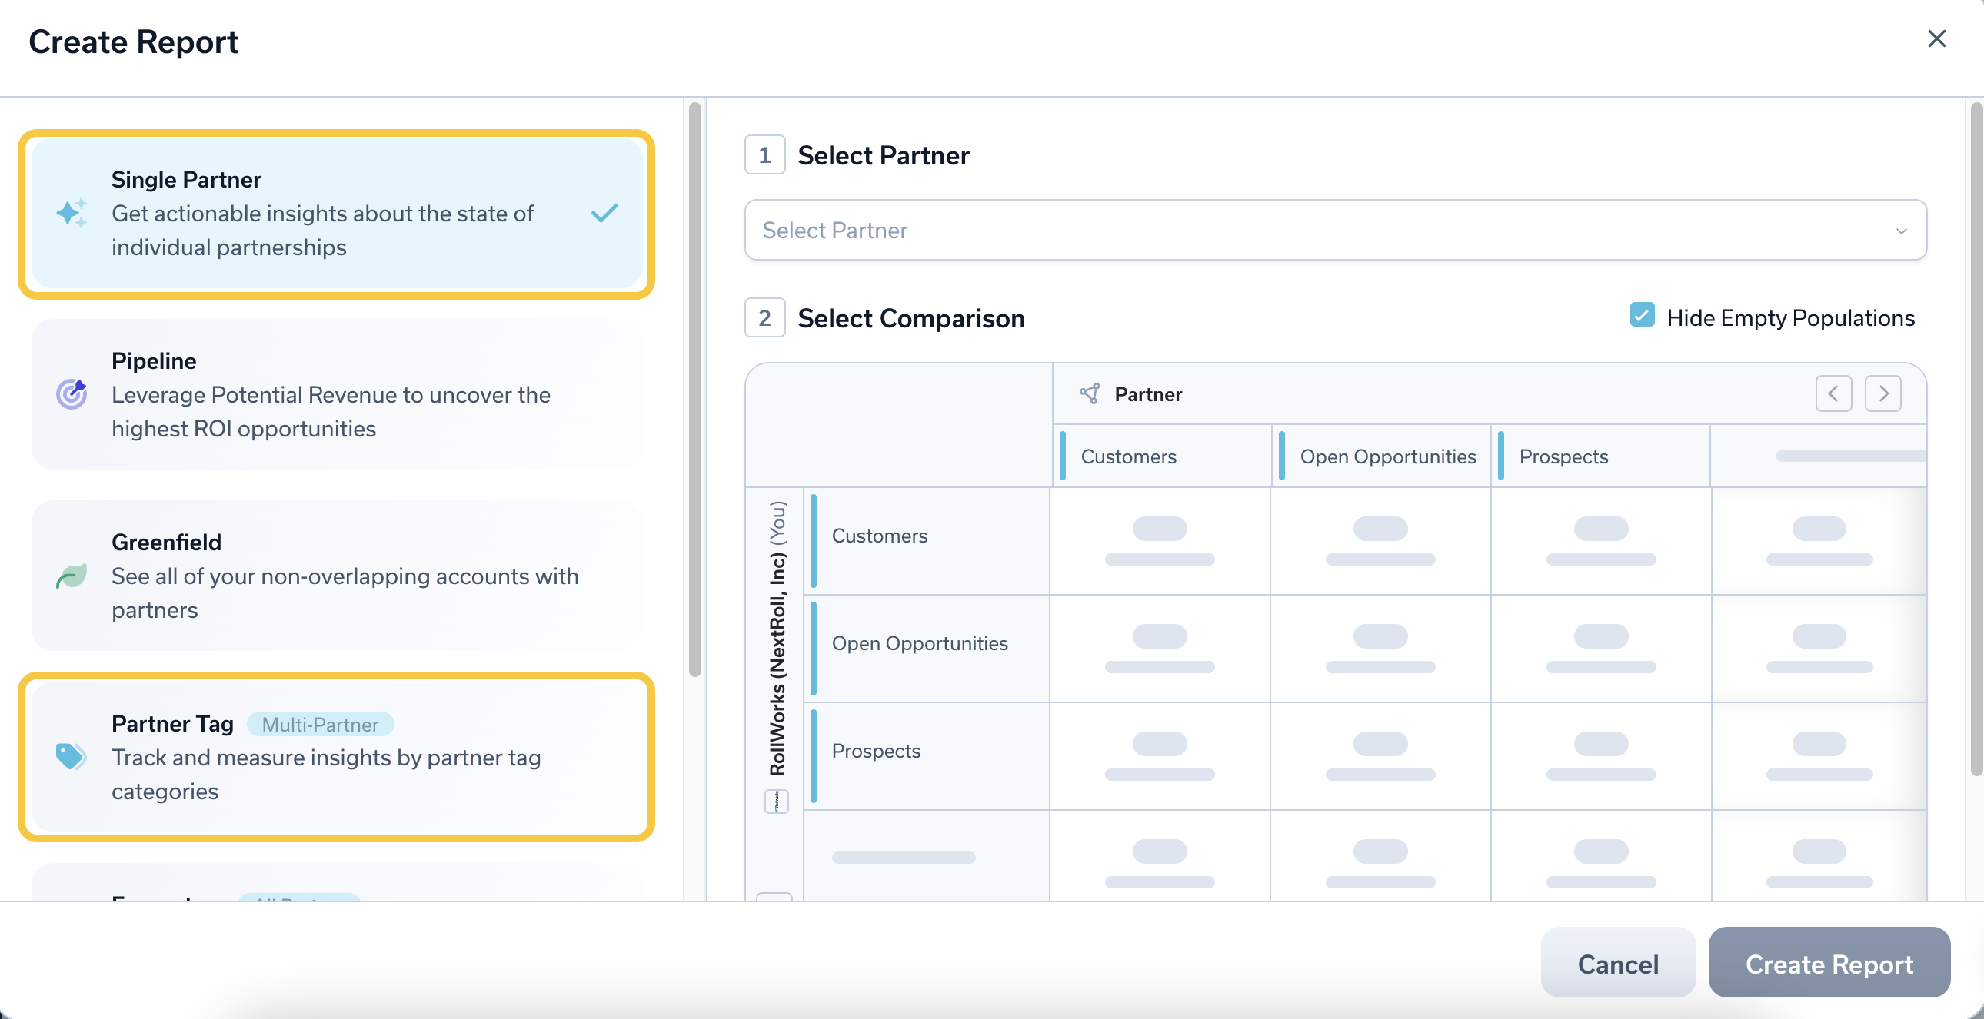
Task: Click the Create Report button
Action: (x=1829, y=964)
